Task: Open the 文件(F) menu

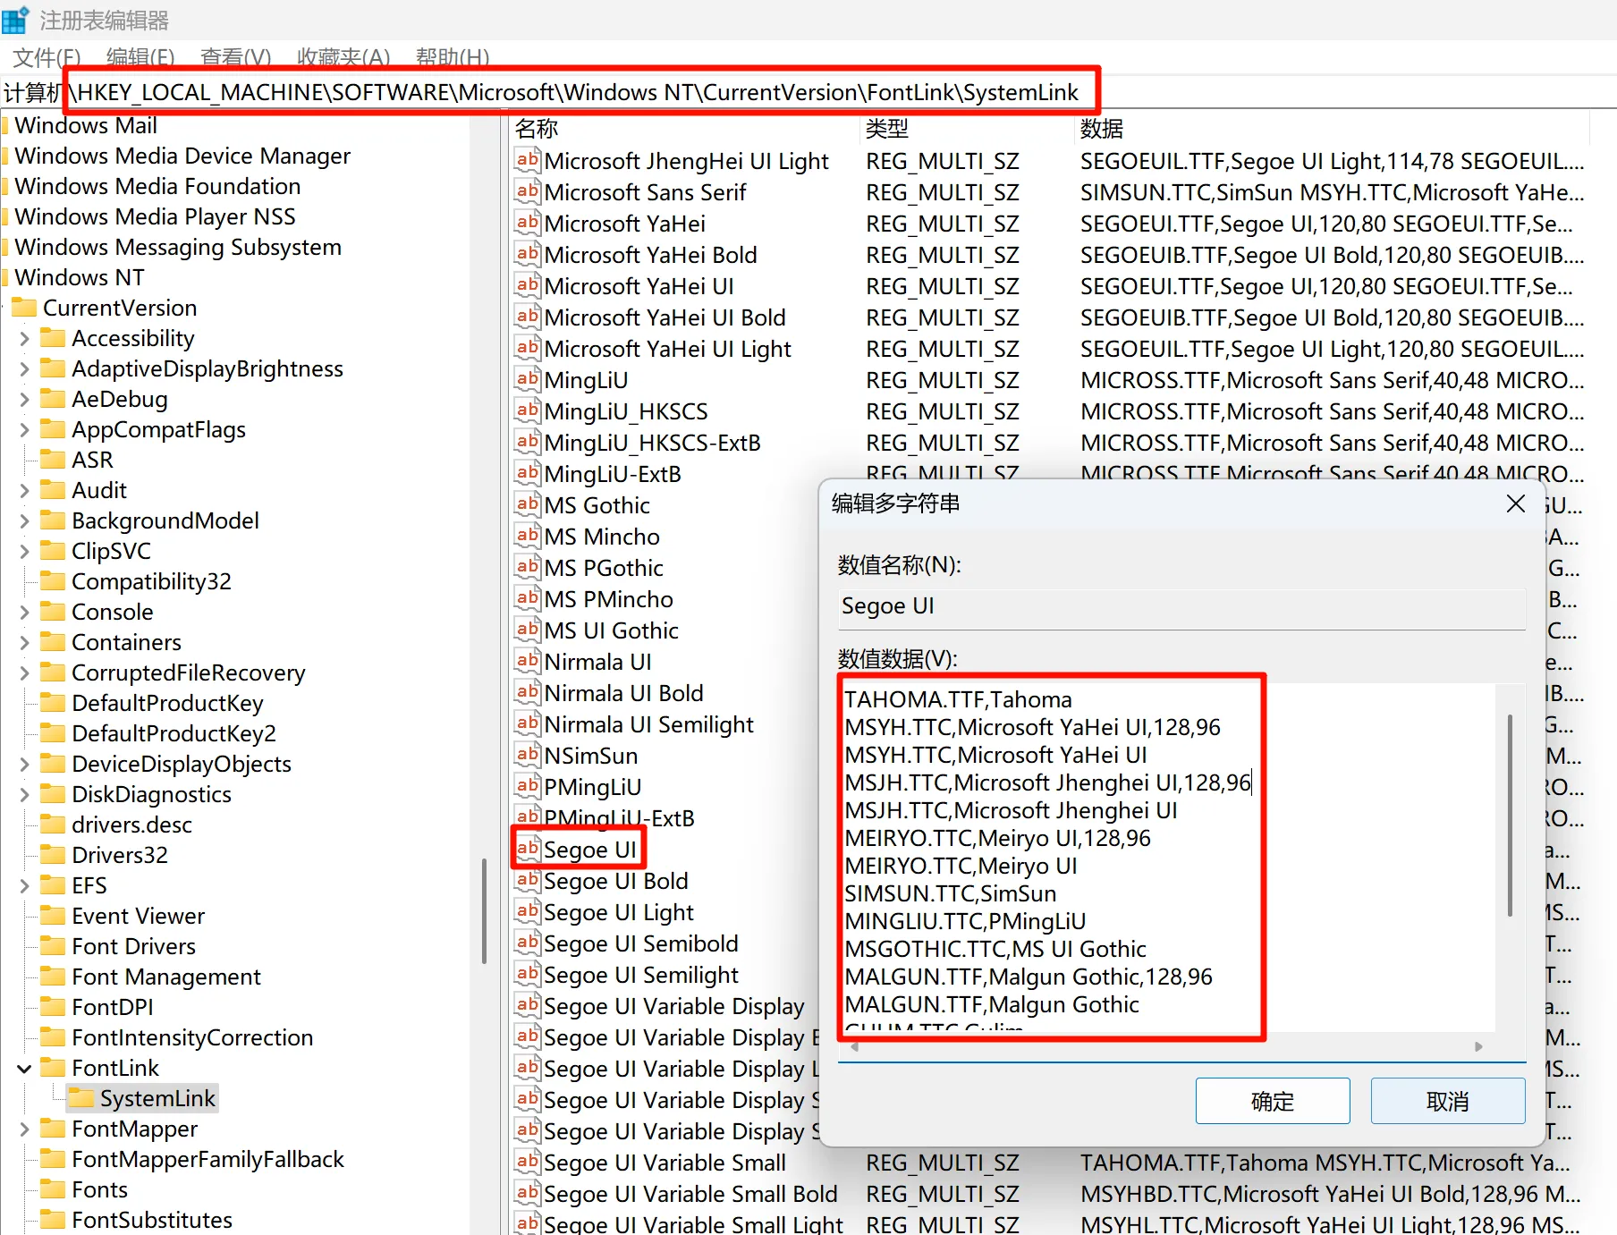Action: pos(47,57)
